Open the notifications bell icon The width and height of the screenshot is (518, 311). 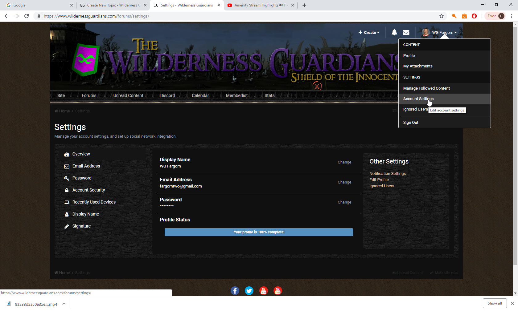coord(394,32)
